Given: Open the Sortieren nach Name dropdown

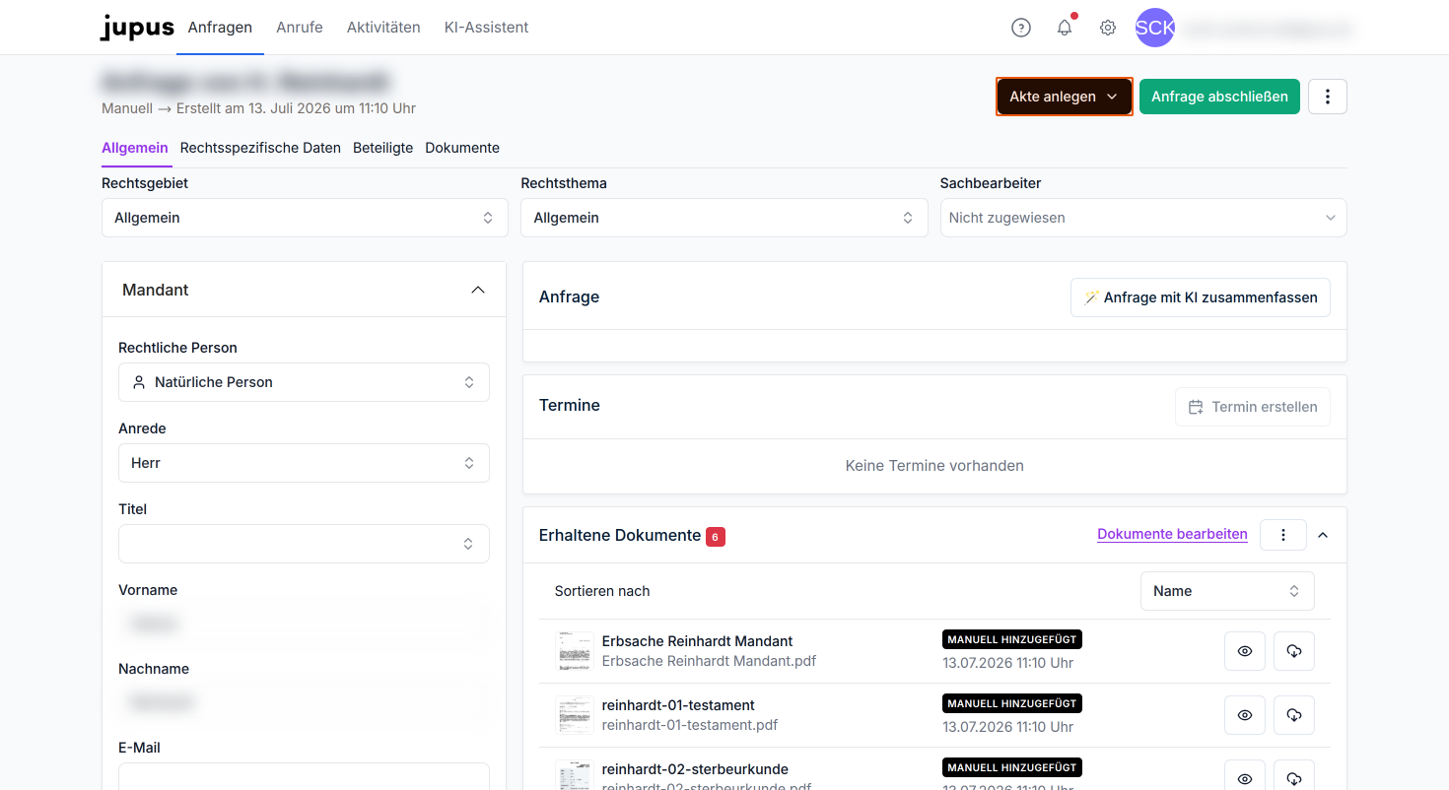Looking at the screenshot, I should pyautogui.click(x=1227, y=591).
